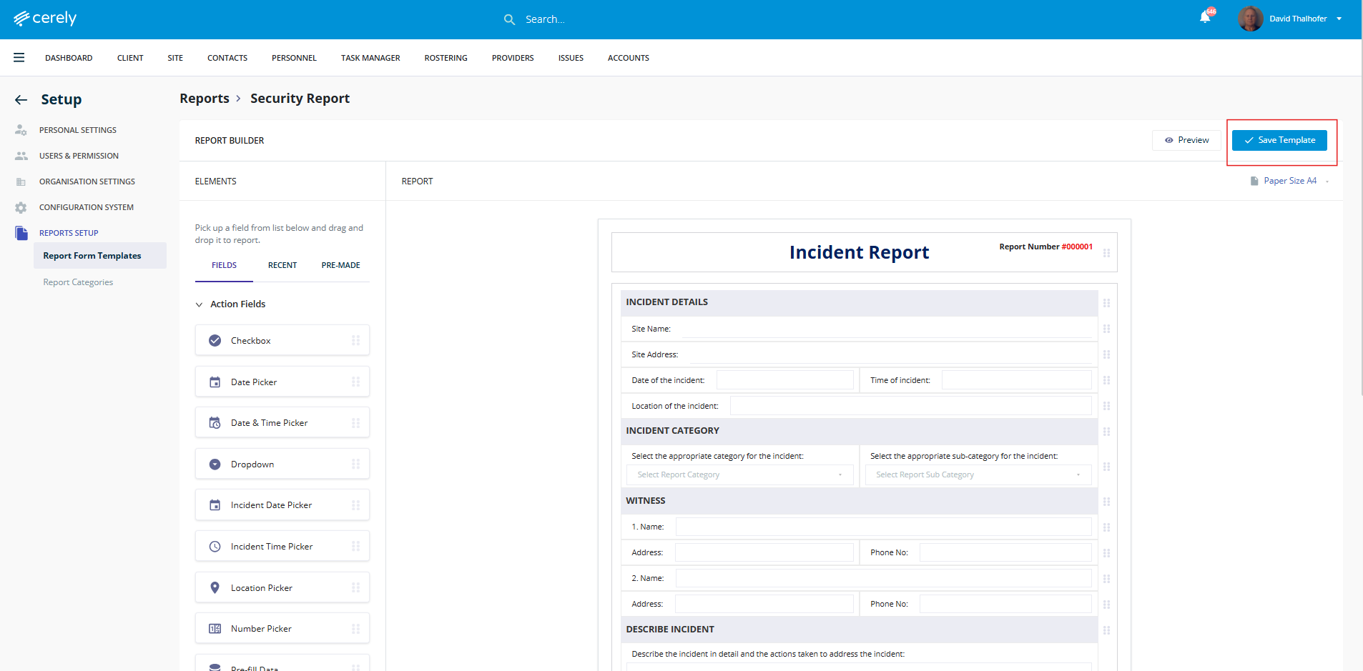Click the Incident Time Picker clock icon

tap(215, 547)
